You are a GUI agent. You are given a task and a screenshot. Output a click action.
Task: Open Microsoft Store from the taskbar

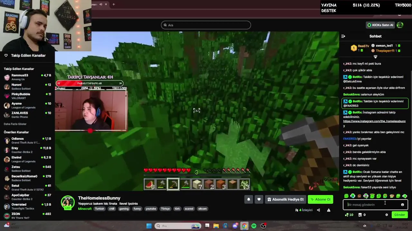(x=225, y=226)
